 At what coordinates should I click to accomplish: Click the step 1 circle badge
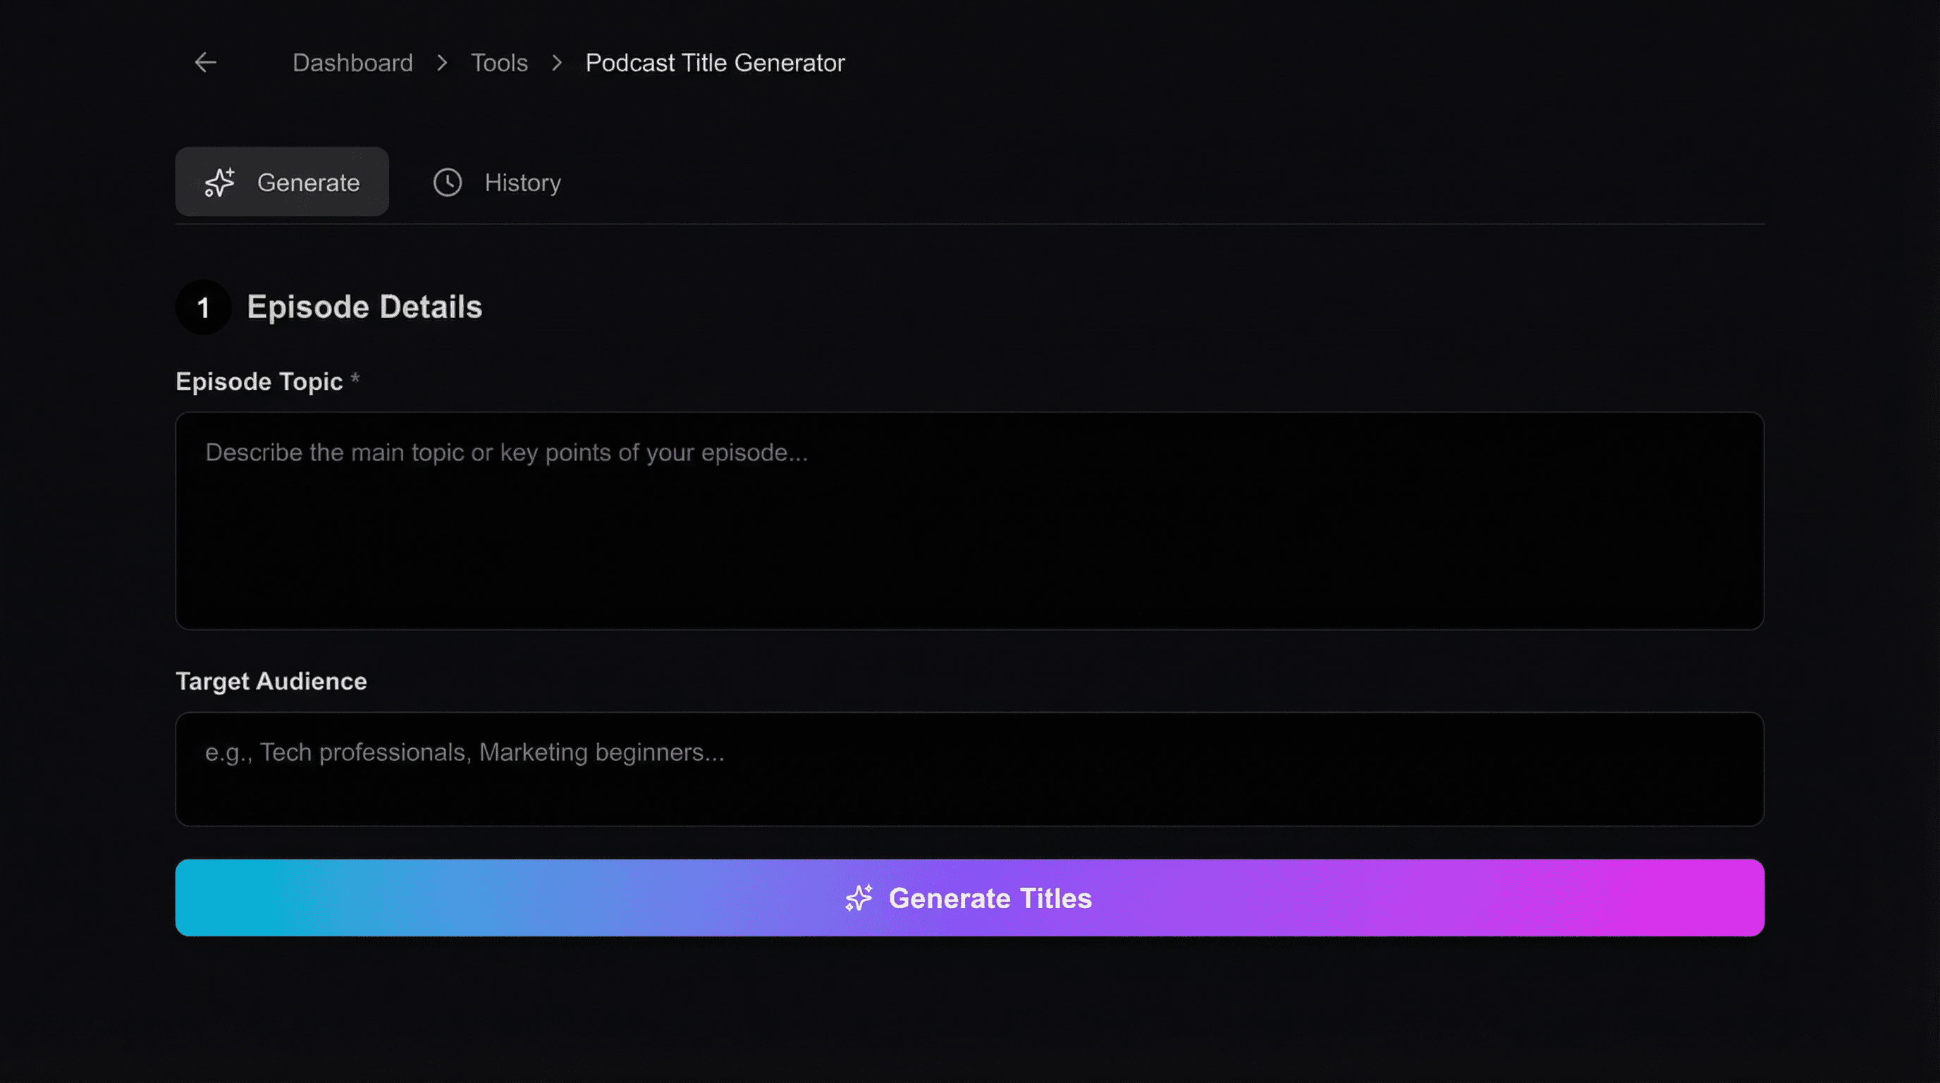coord(202,307)
